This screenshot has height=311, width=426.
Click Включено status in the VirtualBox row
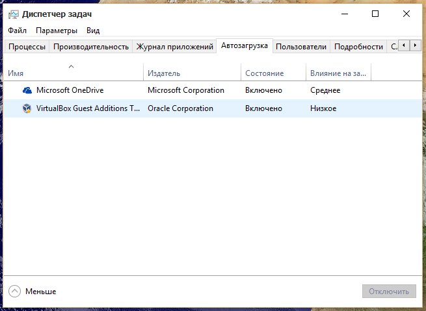pyautogui.click(x=263, y=108)
